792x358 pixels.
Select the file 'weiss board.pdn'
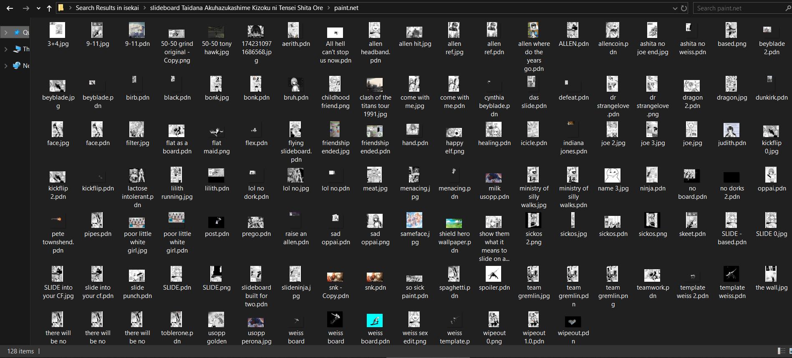[x=375, y=328]
